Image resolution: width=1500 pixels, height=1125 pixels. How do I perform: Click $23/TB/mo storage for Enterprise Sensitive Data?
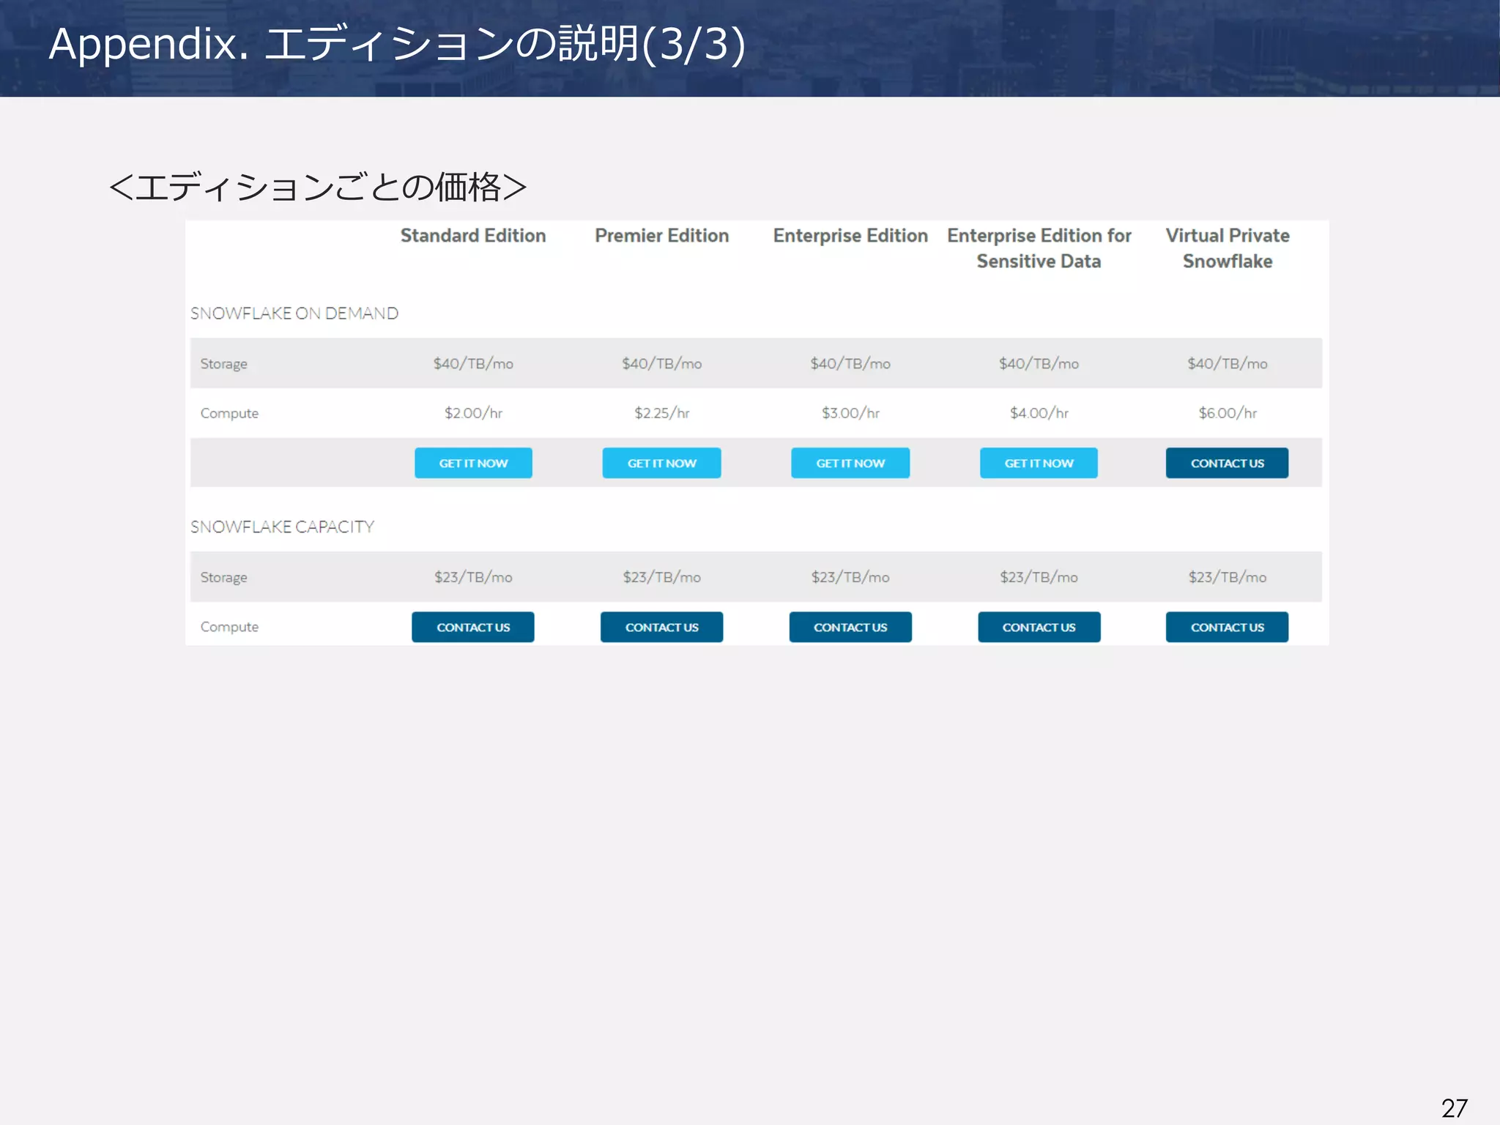(x=1039, y=577)
